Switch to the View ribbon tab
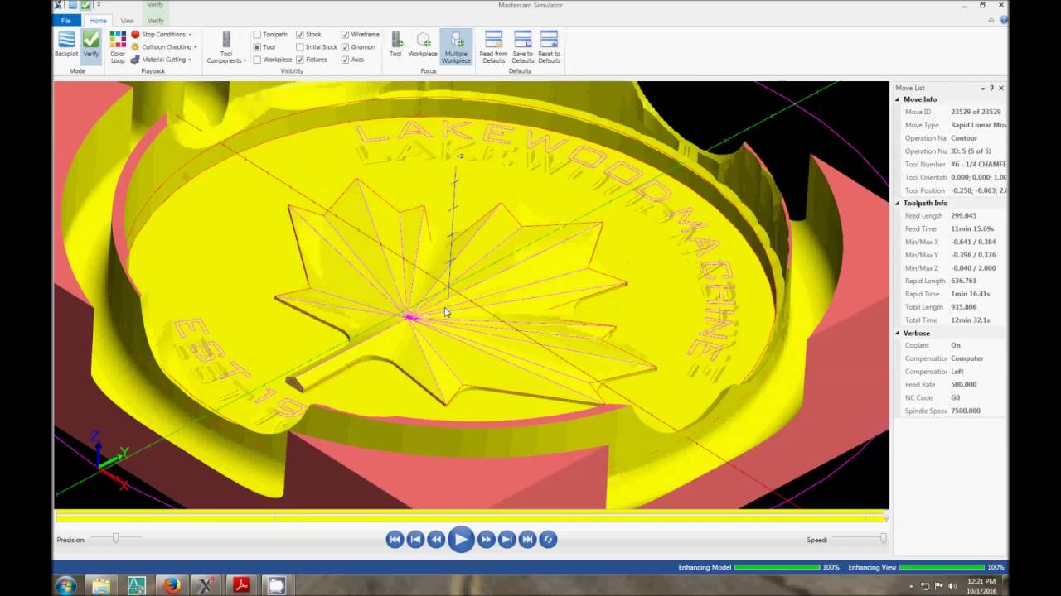The height and width of the screenshot is (596, 1061). pos(127,21)
